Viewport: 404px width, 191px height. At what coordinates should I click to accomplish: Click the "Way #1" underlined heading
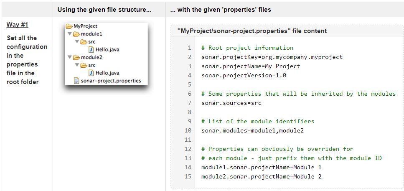click(x=17, y=25)
